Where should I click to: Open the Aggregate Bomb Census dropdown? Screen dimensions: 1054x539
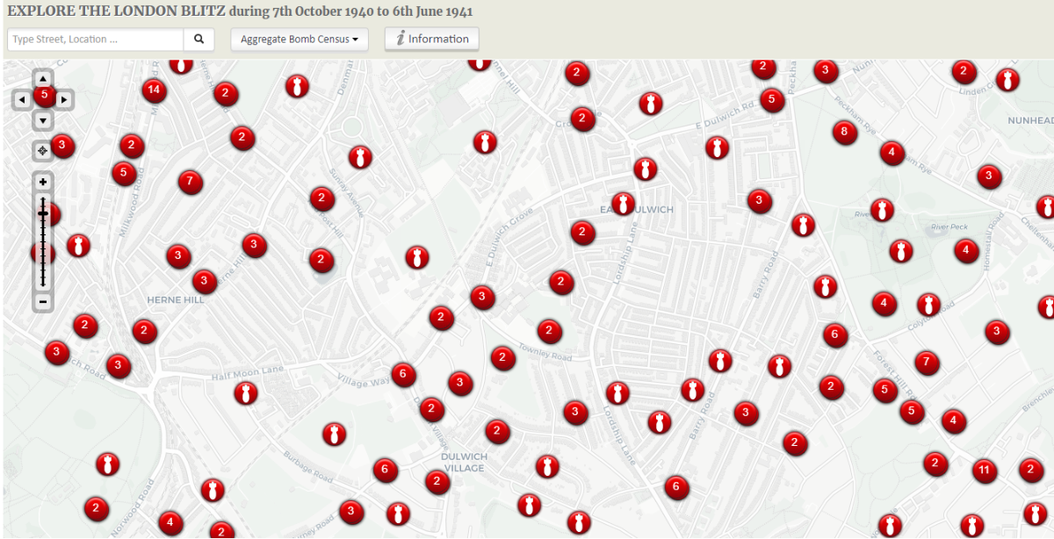coord(300,40)
